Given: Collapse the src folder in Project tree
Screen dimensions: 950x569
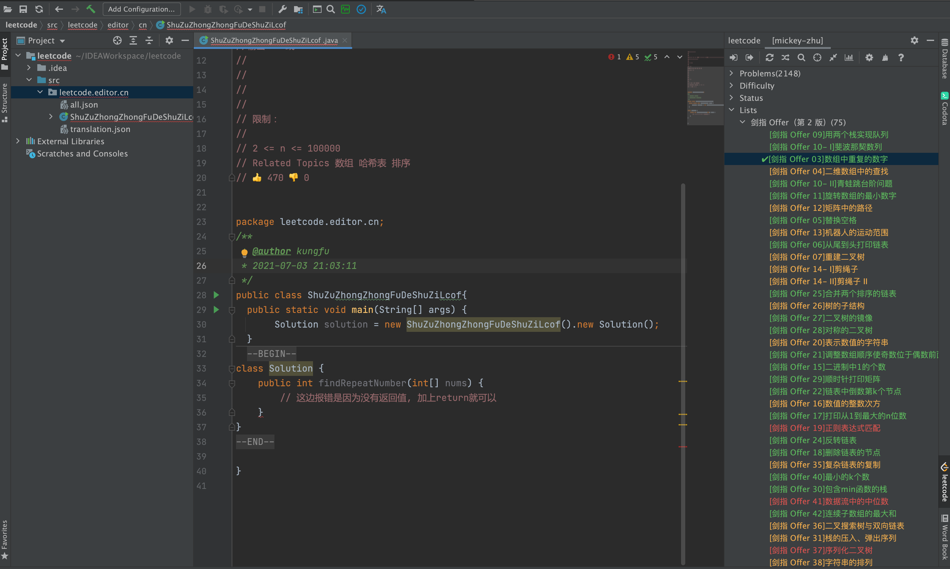Looking at the screenshot, I should pos(29,80).
